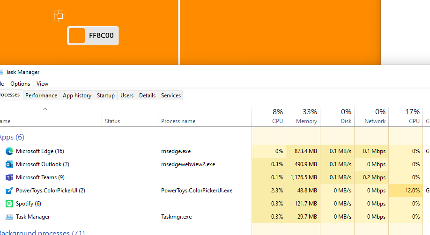The height and width of the screenshot is (235, 430).
Task: Click the orange color swatch in Color Picker popup
Action: point(76,36)
